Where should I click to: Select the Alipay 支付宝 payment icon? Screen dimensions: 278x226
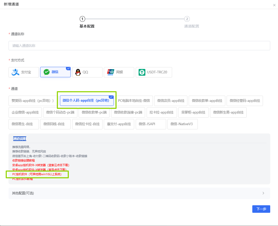(x=15, y=72)
